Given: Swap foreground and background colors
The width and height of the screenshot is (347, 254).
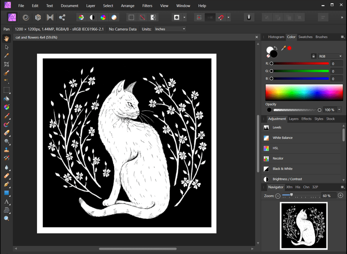Looking at the screenshot, I should click(276, 48).
